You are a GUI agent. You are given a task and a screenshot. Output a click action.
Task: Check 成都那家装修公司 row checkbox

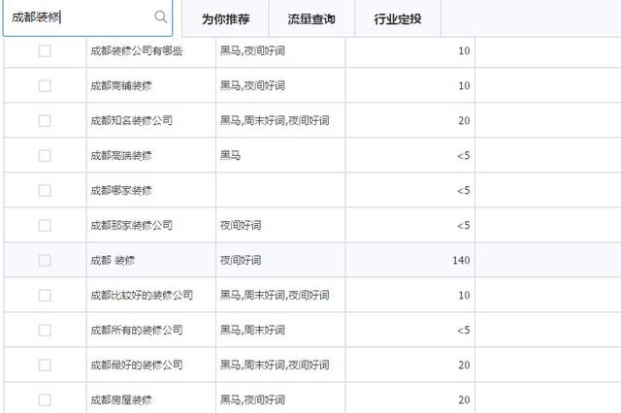(x=45, y=226)
